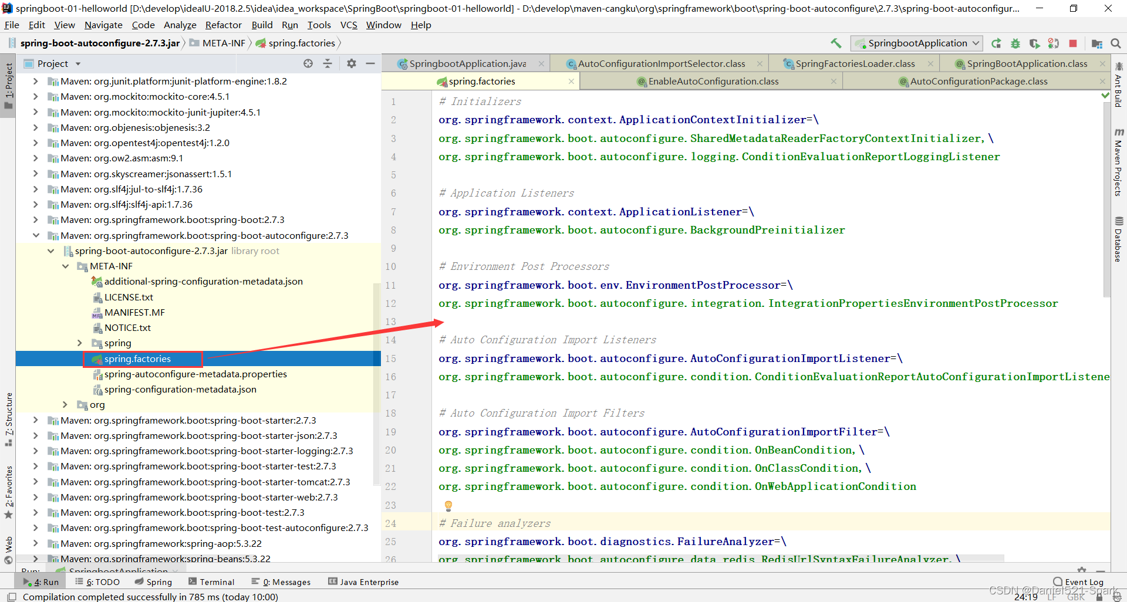
Task: Open the Maven Projects side panel
Action: click(1118, 162)
